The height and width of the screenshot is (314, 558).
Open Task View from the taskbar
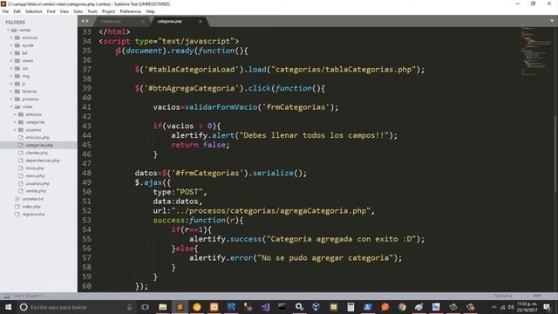[x=145, y=307]
